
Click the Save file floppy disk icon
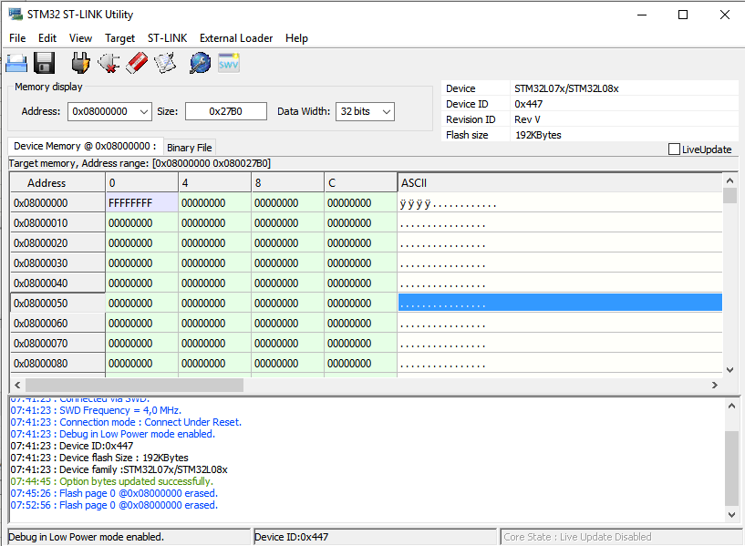coord(44,63)
